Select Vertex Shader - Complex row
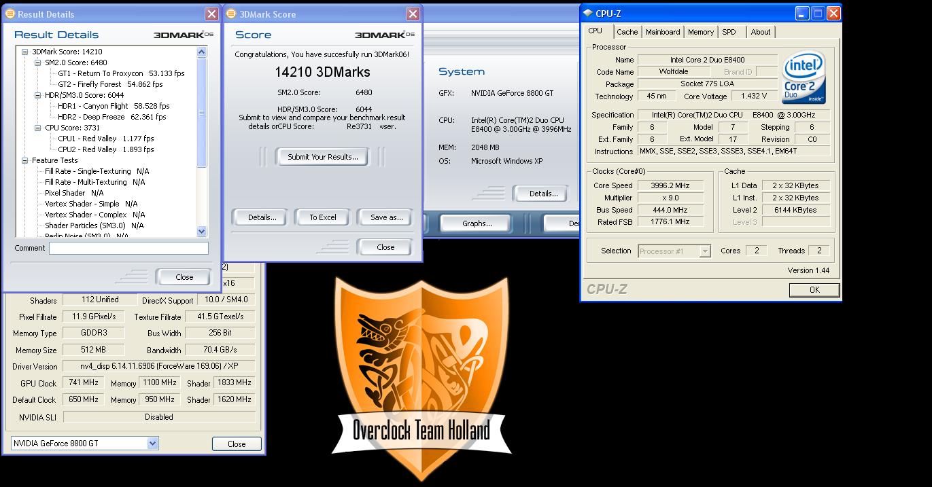Screen dimensions: 932x487 coord(95,215)
